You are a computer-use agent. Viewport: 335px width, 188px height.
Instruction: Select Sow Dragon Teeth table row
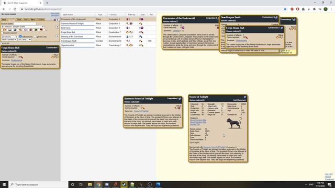pos(108,41)
